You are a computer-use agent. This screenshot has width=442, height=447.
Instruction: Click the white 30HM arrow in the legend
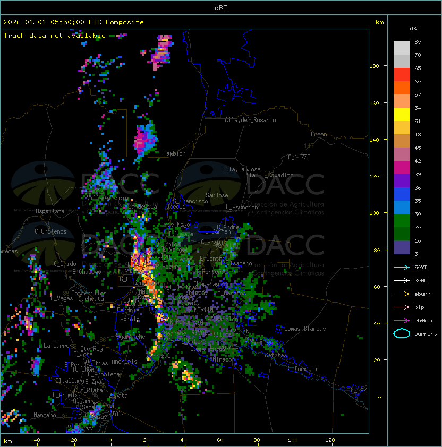coord(402,280)
